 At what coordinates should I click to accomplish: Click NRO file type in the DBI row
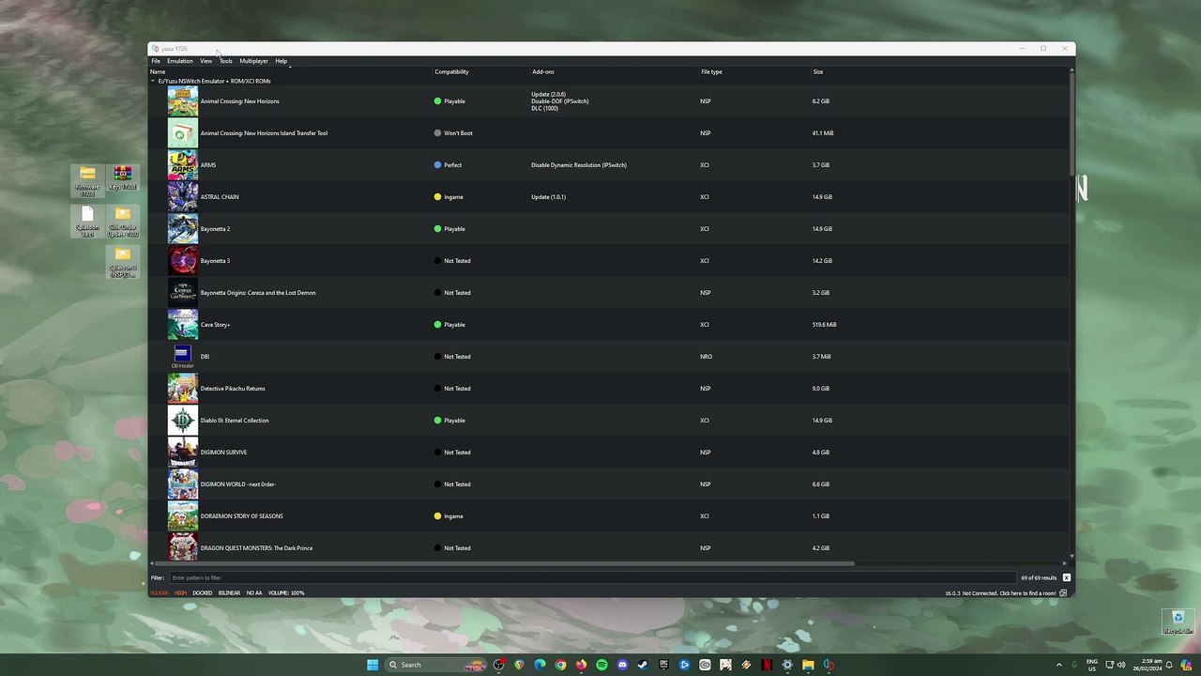pos(706,357)
